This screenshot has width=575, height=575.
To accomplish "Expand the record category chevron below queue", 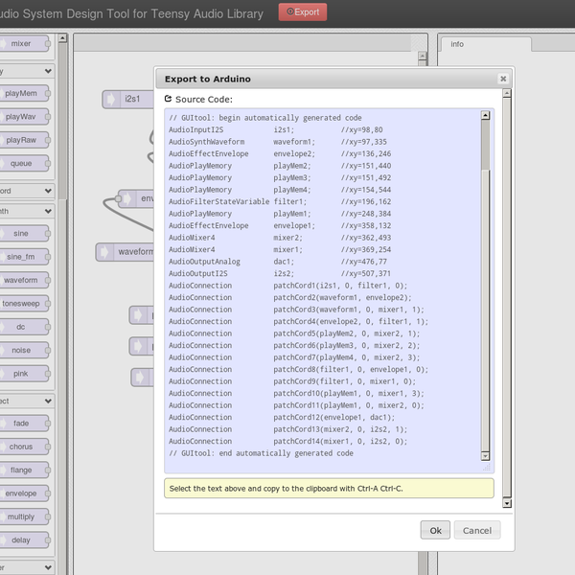I will 48,190.
